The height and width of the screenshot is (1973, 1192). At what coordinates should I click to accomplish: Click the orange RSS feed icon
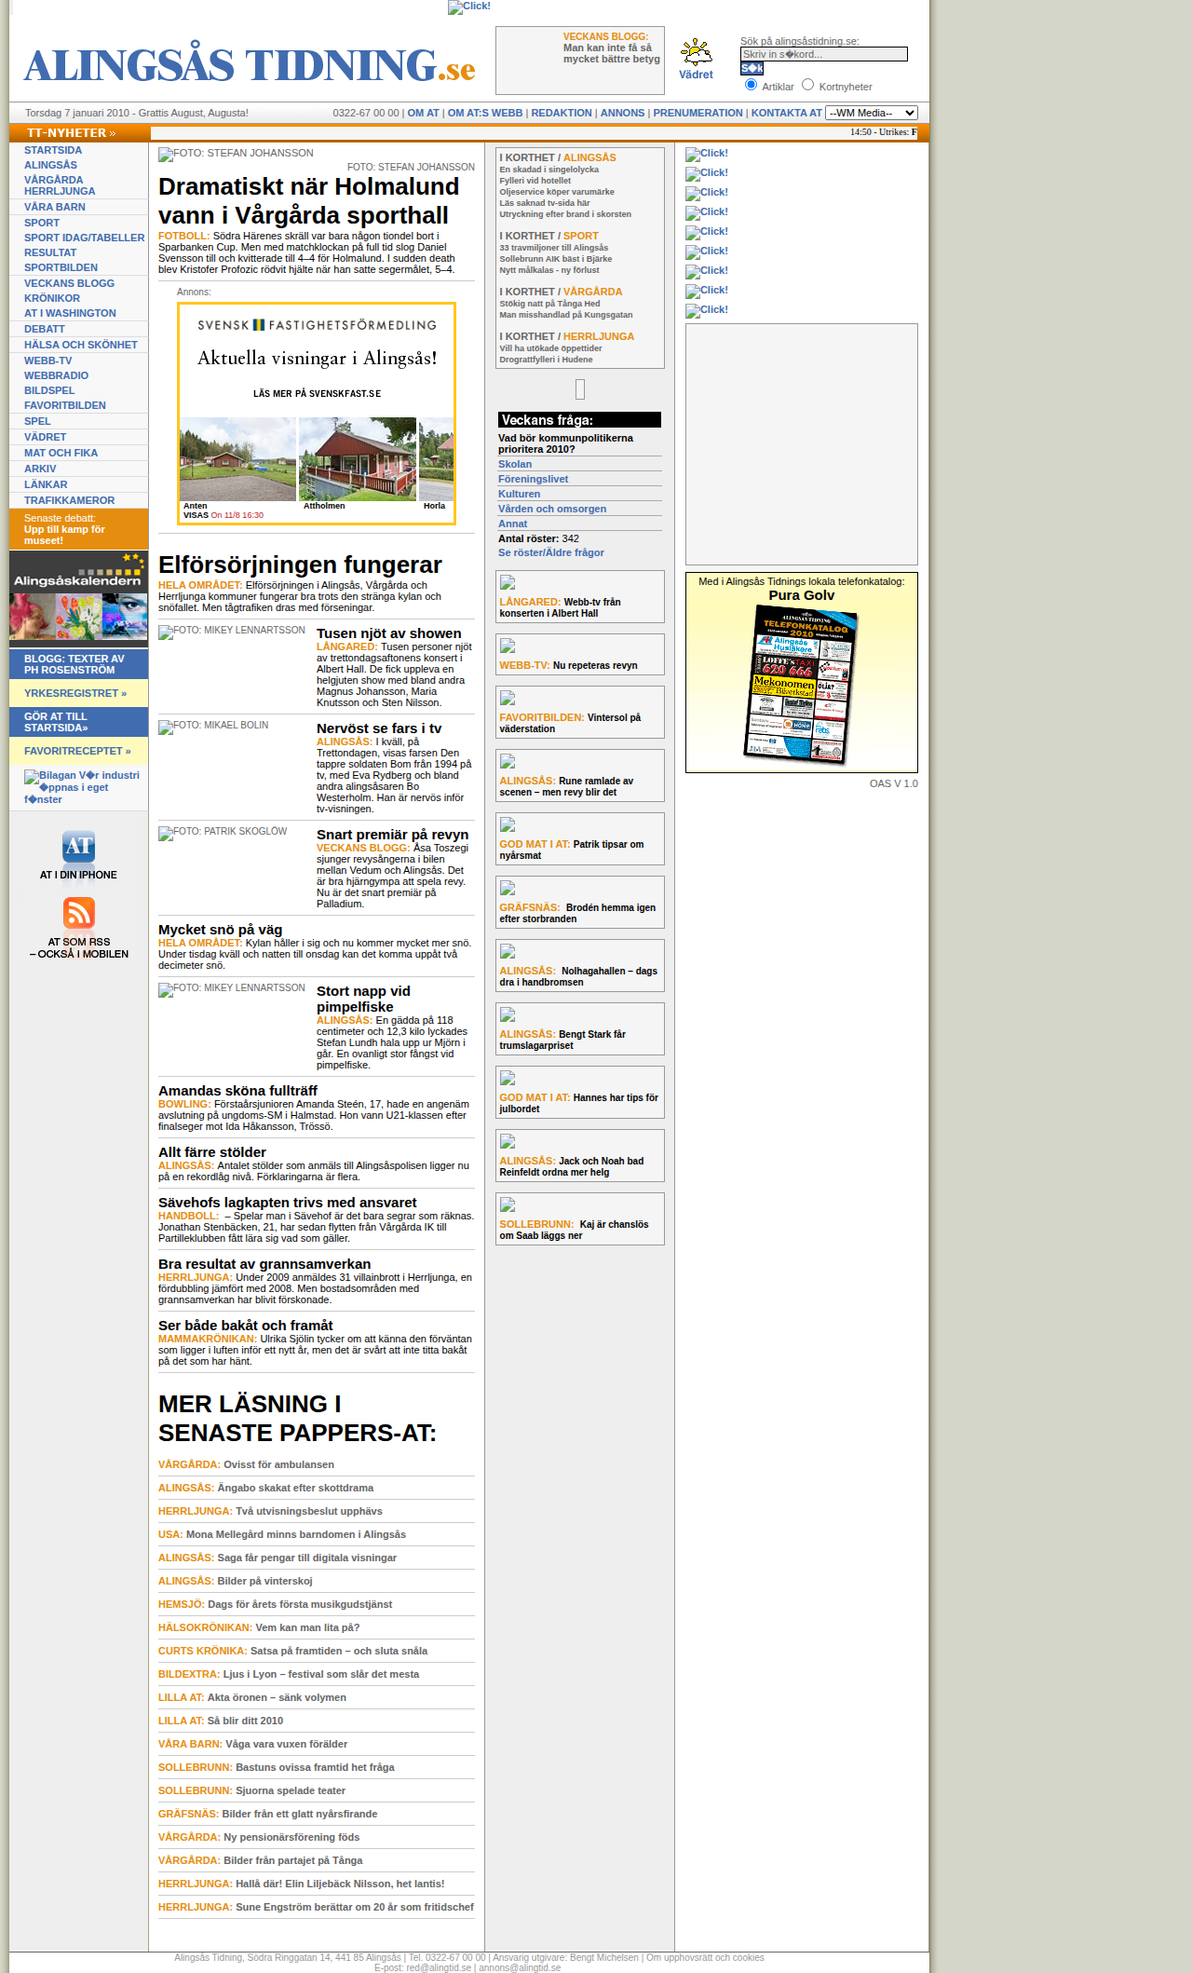[x=79, y=912]
